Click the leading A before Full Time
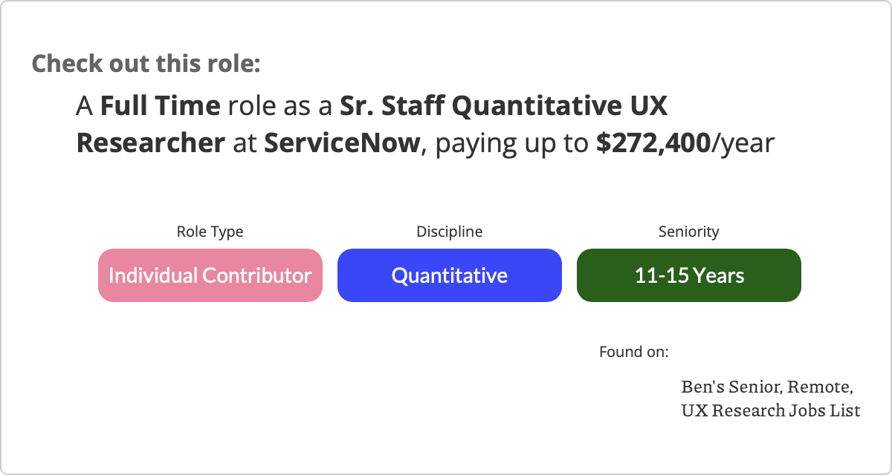892x475 pixels. pos(85,106)
